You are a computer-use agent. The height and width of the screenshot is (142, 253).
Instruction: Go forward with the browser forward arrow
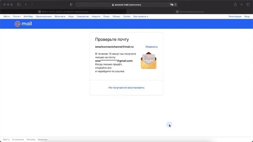coord(32,5)
